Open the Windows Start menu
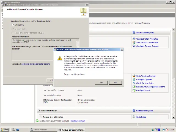The height and width of the screenshot is (132, 176). 5,130
